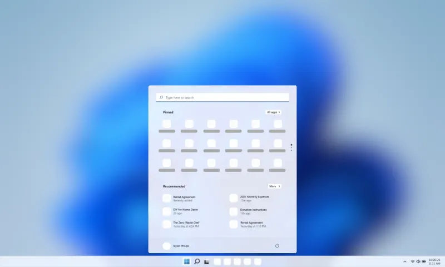Viewport: 445px width, 267px height.
Task: Open 'Donation Instructions' recommended file
Action: pos(248,211)
